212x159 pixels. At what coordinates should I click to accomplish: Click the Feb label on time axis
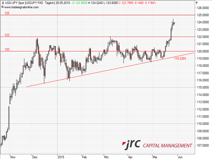[x=84, y=157]
